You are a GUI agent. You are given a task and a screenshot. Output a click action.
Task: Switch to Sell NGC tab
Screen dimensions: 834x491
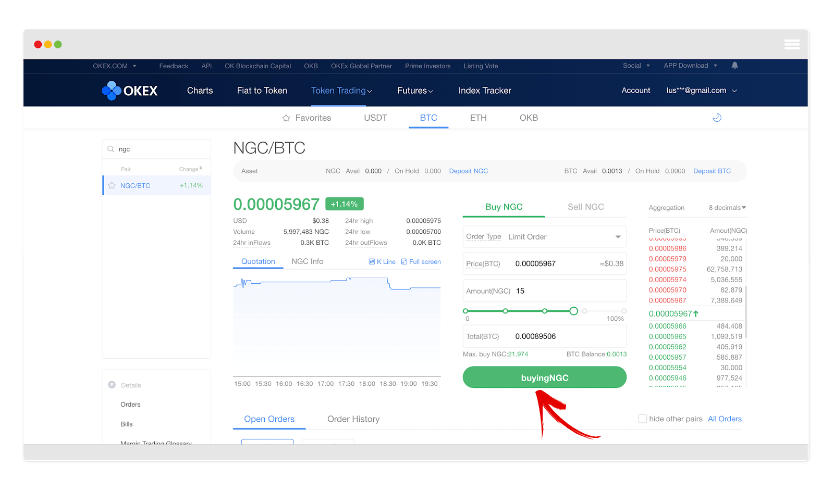point(586,207)
